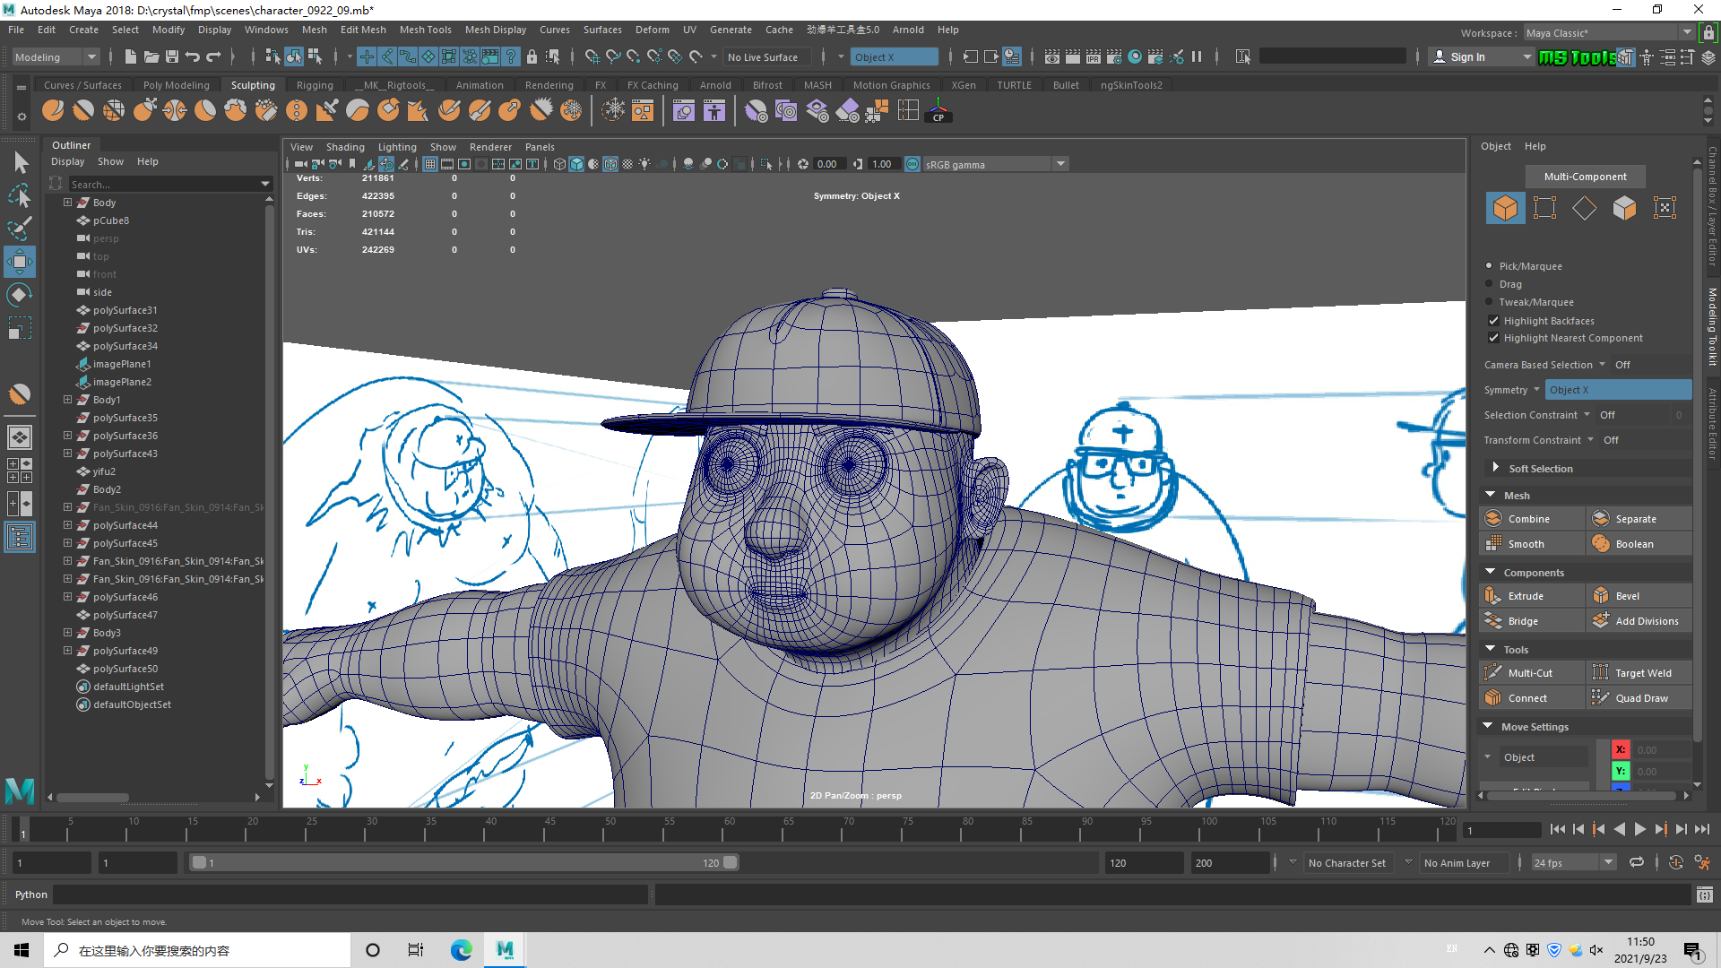Jump to the start of the playback range
The image size is (1721, 968).
click(1557, 829)
